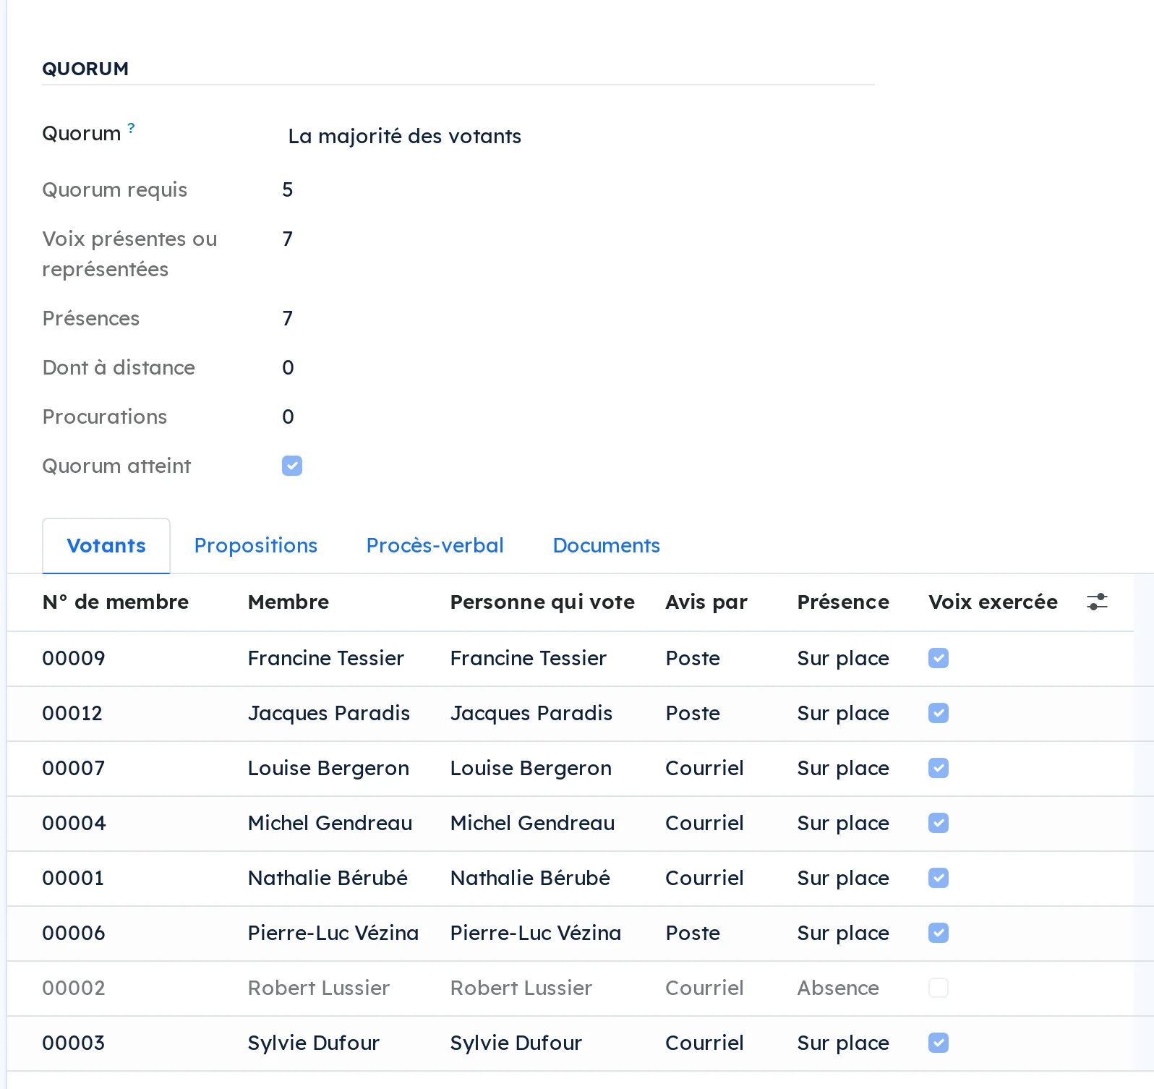1154x1089 pixels.
Task: Click 'Absence' status for Robert Lussier
Action: (x=838, y=988)
